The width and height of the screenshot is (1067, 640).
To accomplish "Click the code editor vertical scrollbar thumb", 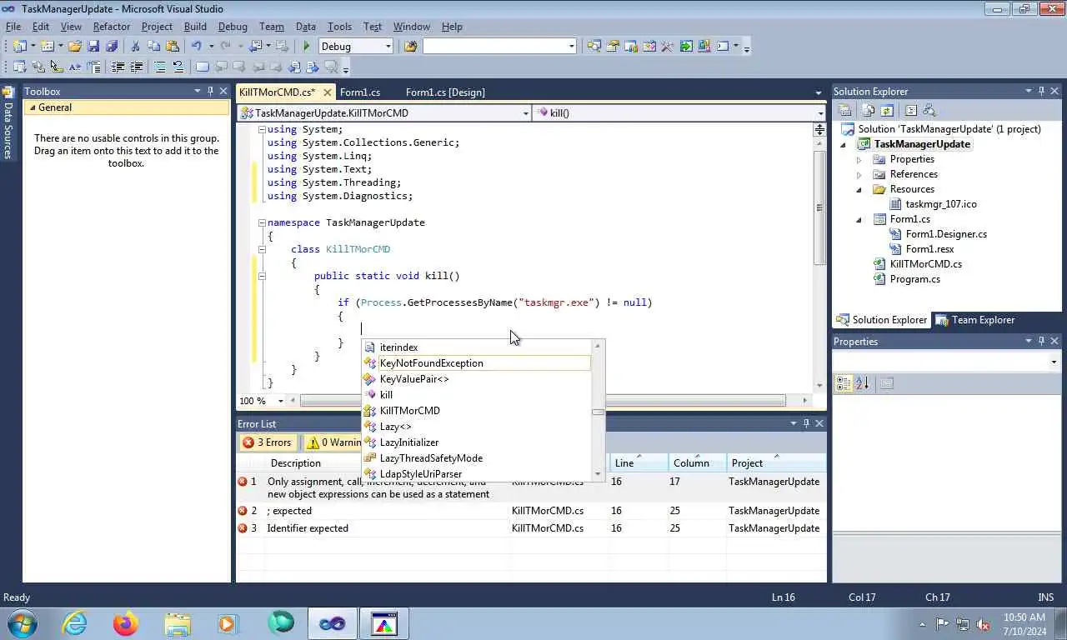I will point(820,207).
